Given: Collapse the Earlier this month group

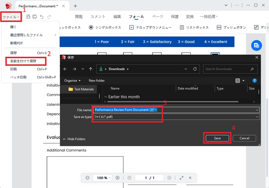Looking at the screenshot, I should coord(106,97).
